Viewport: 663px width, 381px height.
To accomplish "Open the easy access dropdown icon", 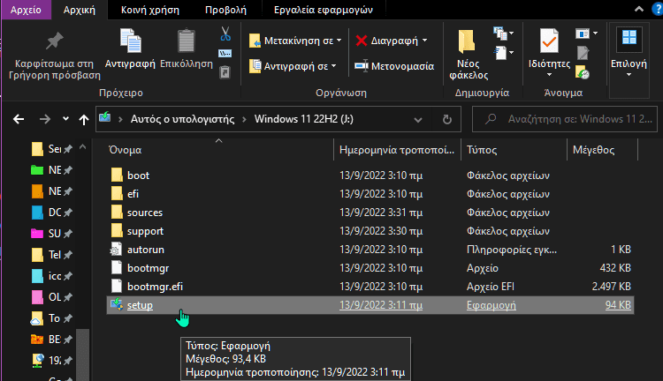I will (503, 53).
